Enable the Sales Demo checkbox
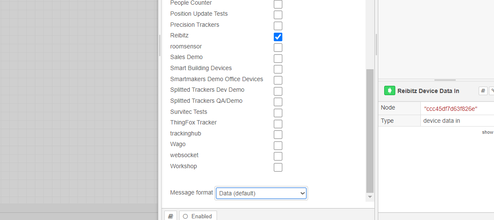Image resolution: width=494 pixels, height=220 pixels. (x=278, y=58)
